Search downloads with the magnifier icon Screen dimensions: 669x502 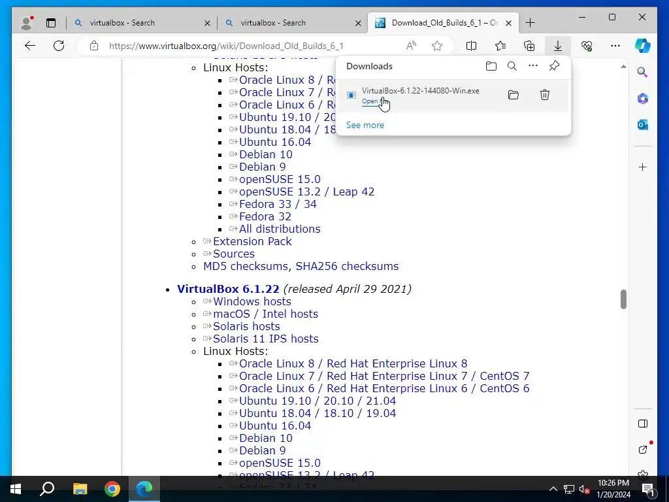click(x=512, y=66)
